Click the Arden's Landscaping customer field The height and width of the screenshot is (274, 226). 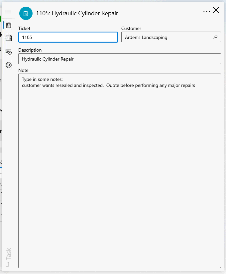166,37
